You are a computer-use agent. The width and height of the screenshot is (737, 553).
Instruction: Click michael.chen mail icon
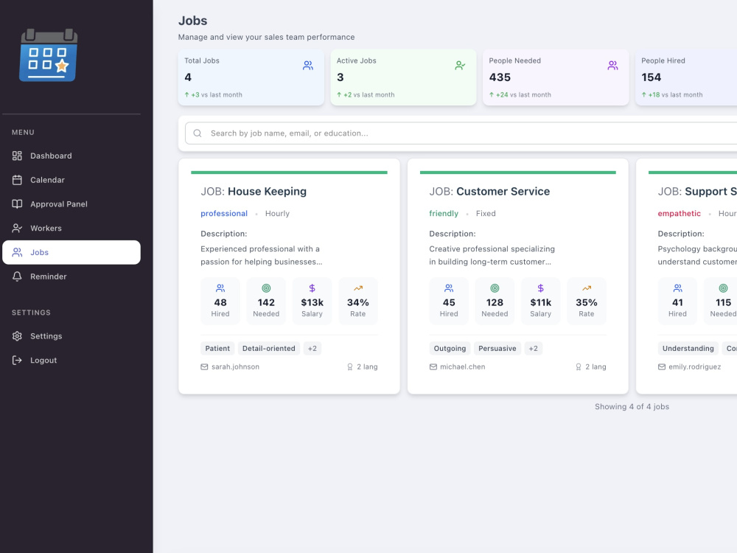[x=433, y=366]
